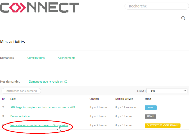
Task: Open Non prise en compte de travaux d'impression
Action: point(39,125)
